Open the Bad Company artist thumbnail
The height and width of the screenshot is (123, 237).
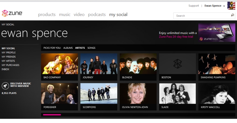pos(60,64)
